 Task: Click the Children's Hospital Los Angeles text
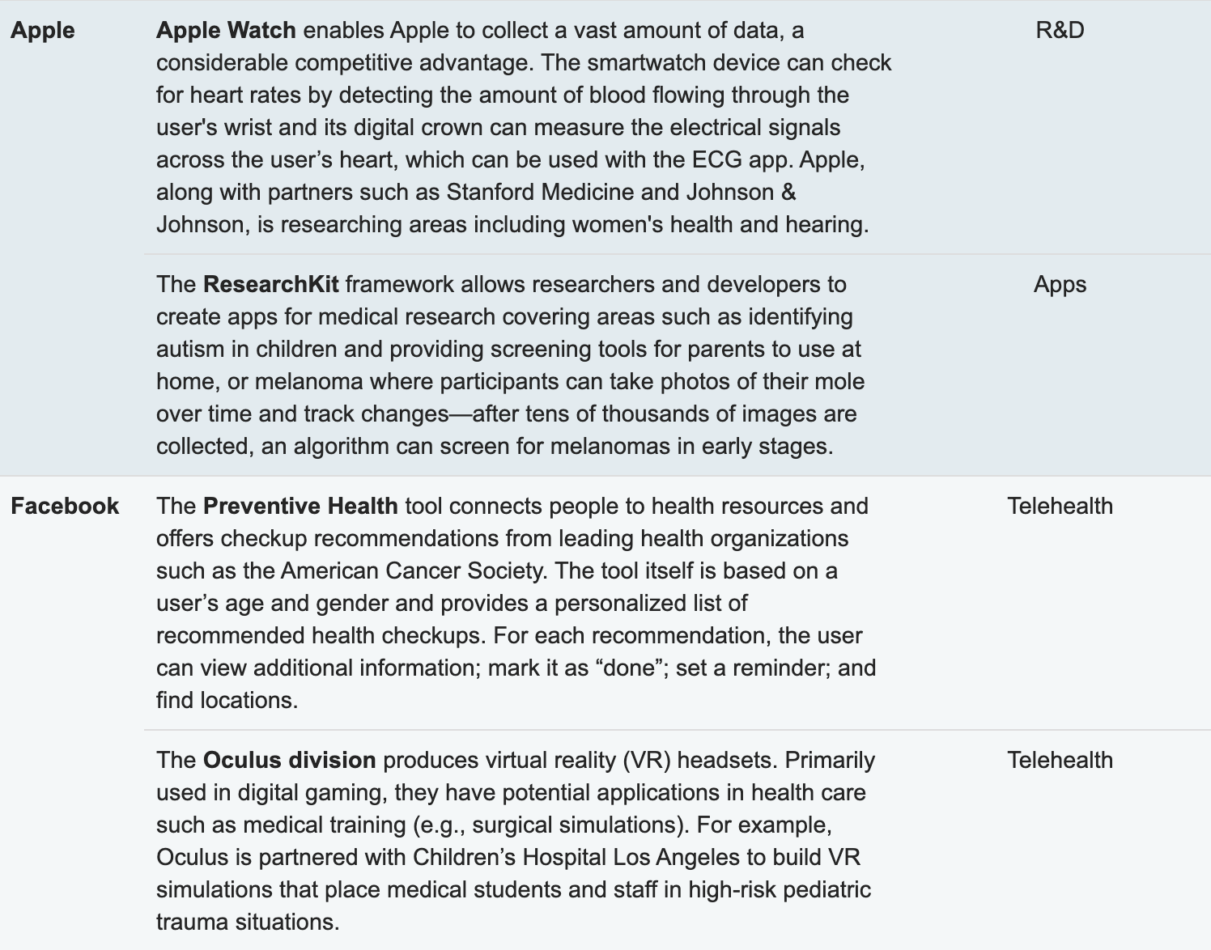click(x=576, y=858)
